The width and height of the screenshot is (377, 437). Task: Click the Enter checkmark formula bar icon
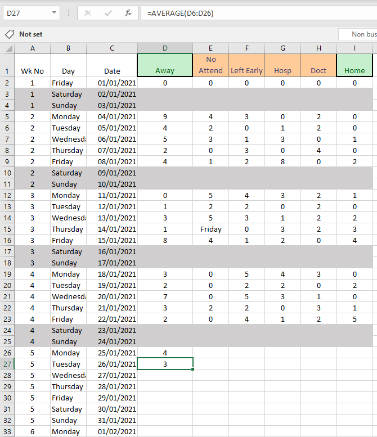click(x=108, y=13)
